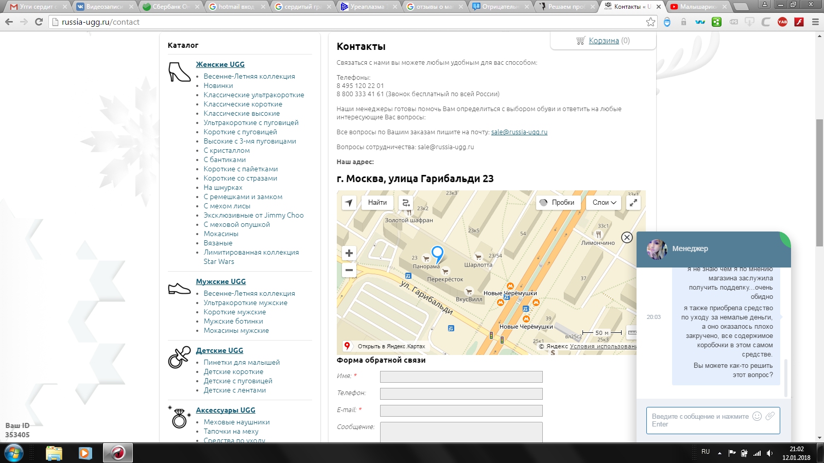Viewport: 824px width, 463px height.
Task: Bookmark this page with the star icon
Action: click(650, 22)
